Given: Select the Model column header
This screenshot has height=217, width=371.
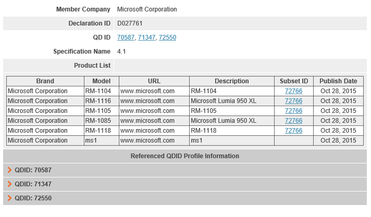Looking at the screenshot, I should [x=102, y=81].
